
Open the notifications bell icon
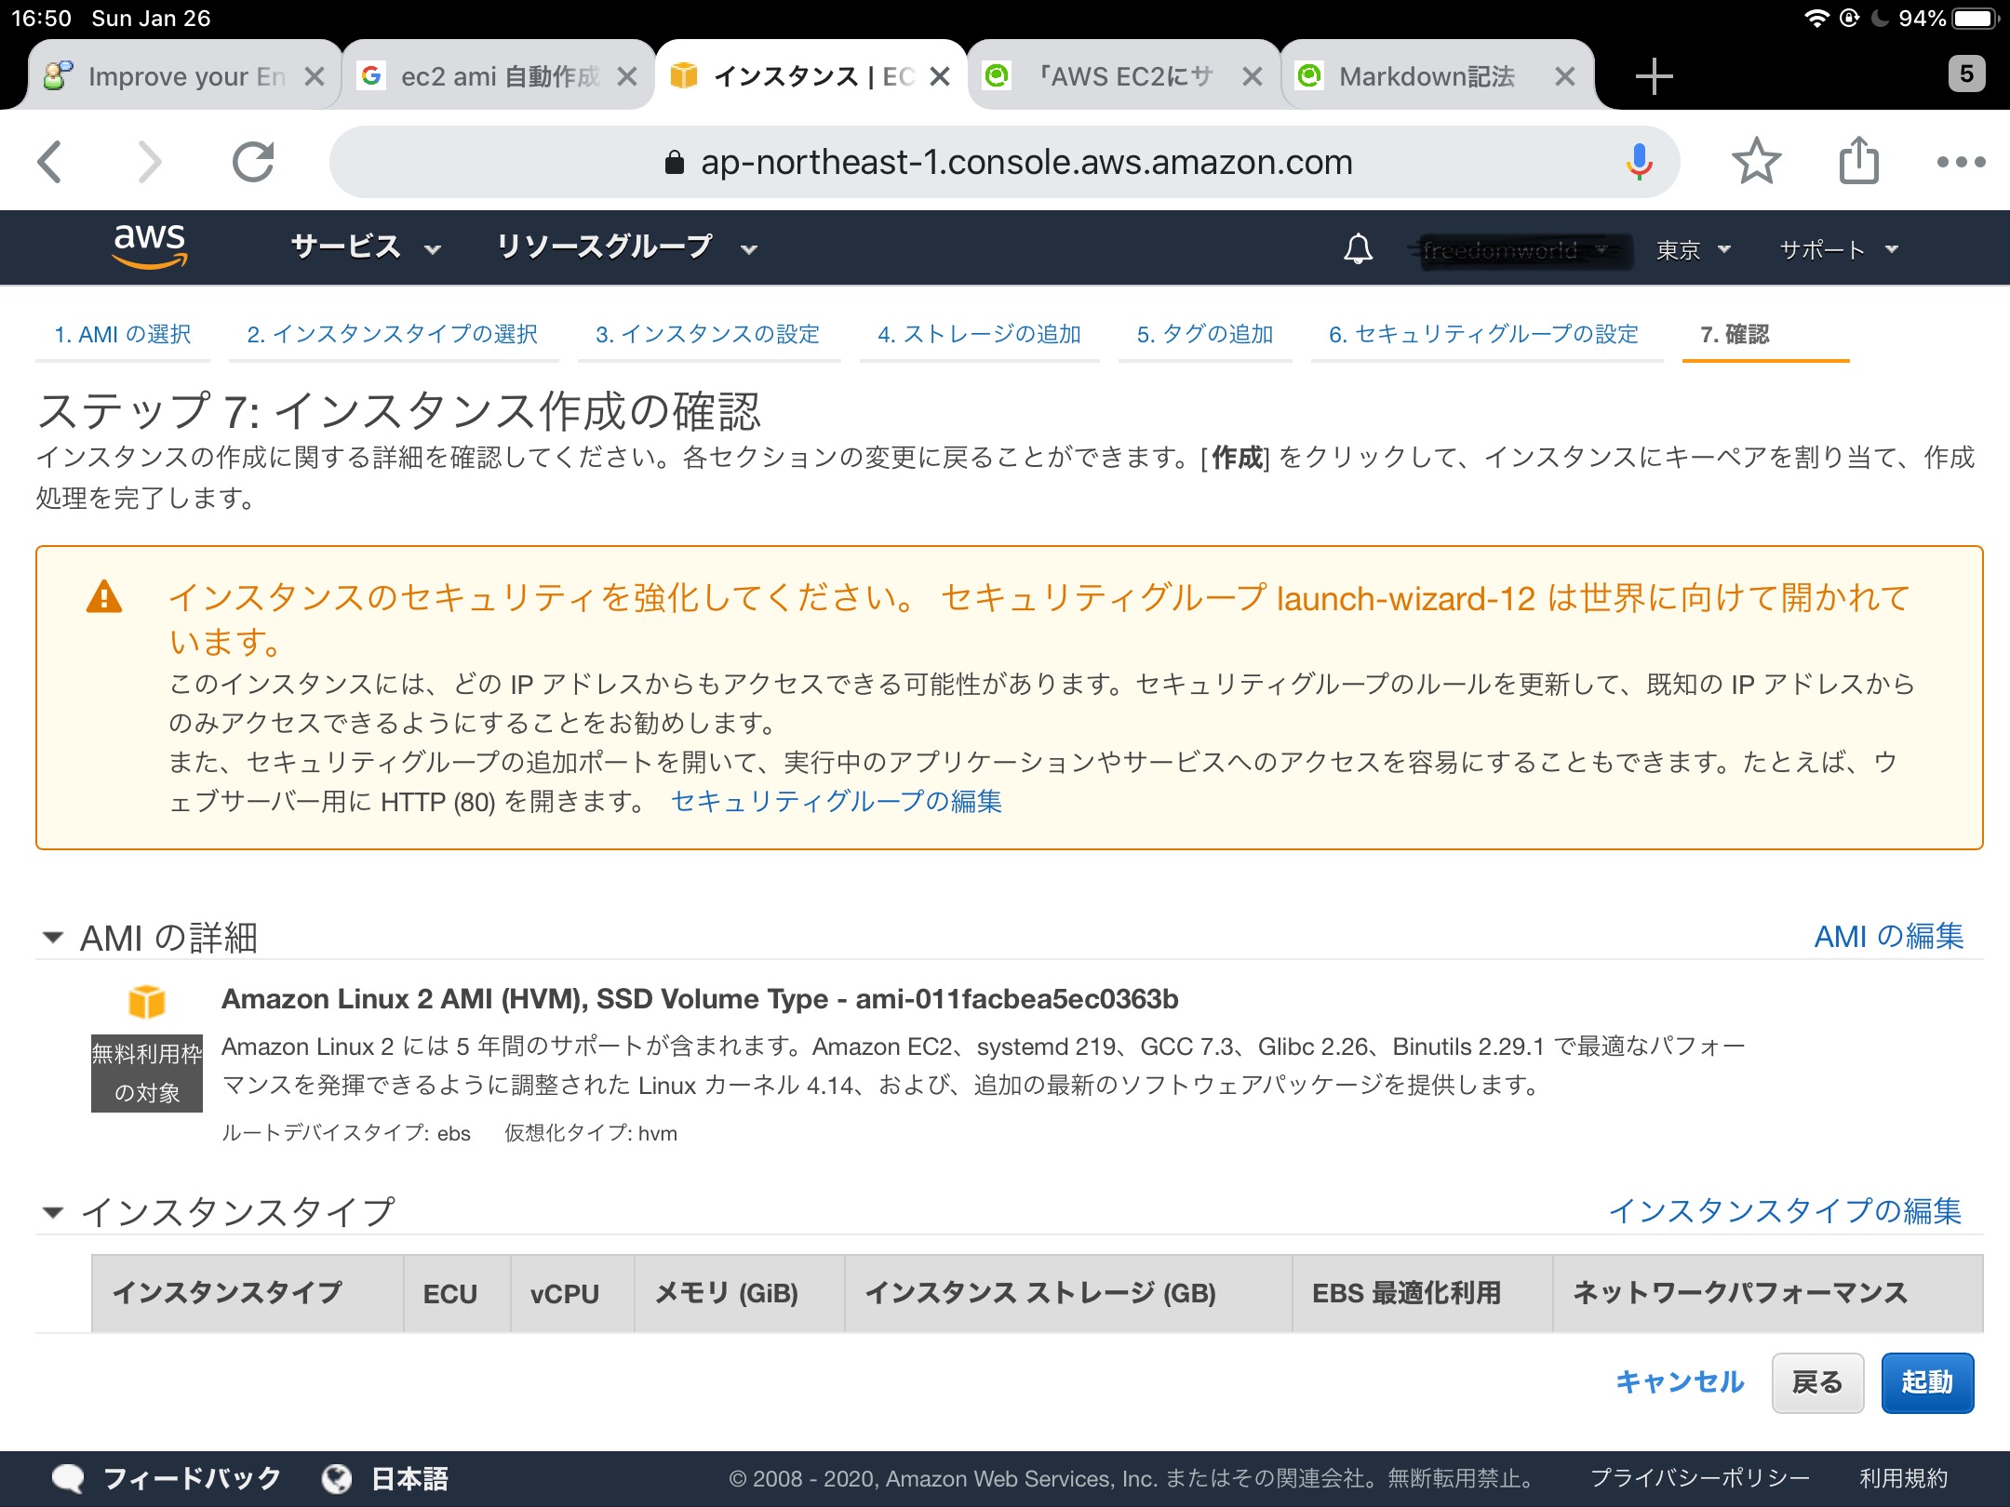(1358, 248)
